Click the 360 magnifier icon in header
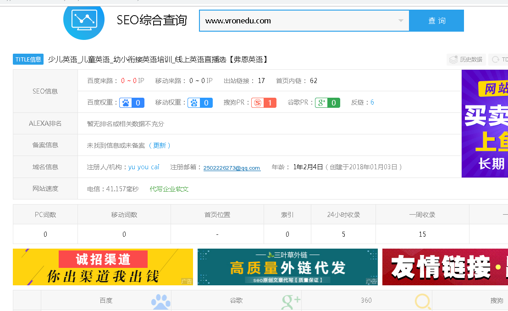This screenshot has height=311, width=508. point(422,301)
